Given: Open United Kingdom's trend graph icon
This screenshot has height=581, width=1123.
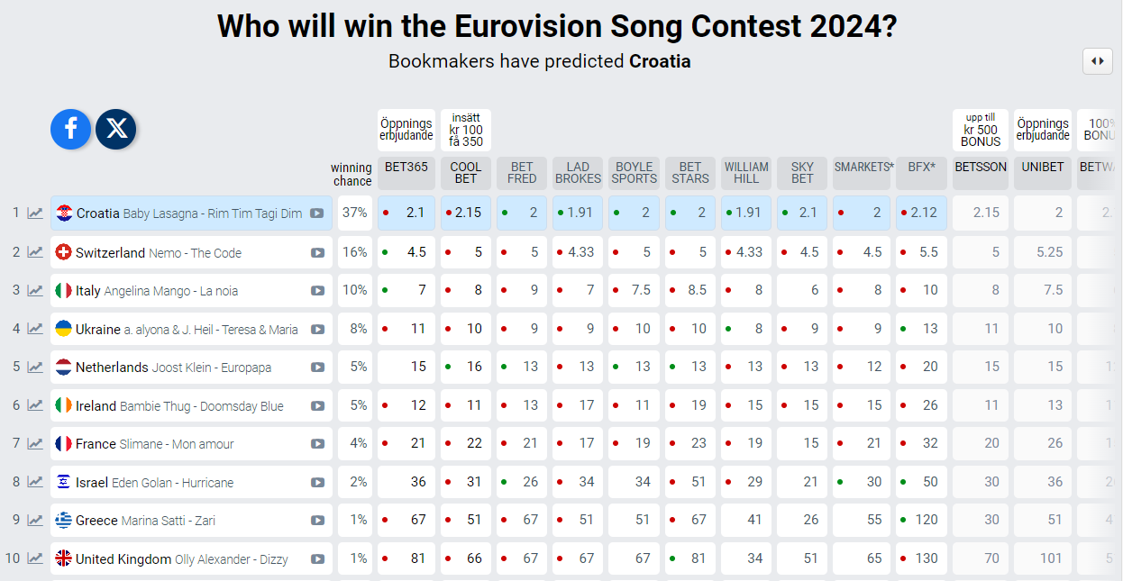Looking at the screenshot, I should [35, 558].
